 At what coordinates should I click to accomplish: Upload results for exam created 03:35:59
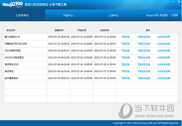tap(163, 71)
